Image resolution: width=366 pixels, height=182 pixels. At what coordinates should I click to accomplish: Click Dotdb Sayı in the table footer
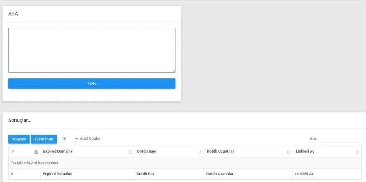146,174
